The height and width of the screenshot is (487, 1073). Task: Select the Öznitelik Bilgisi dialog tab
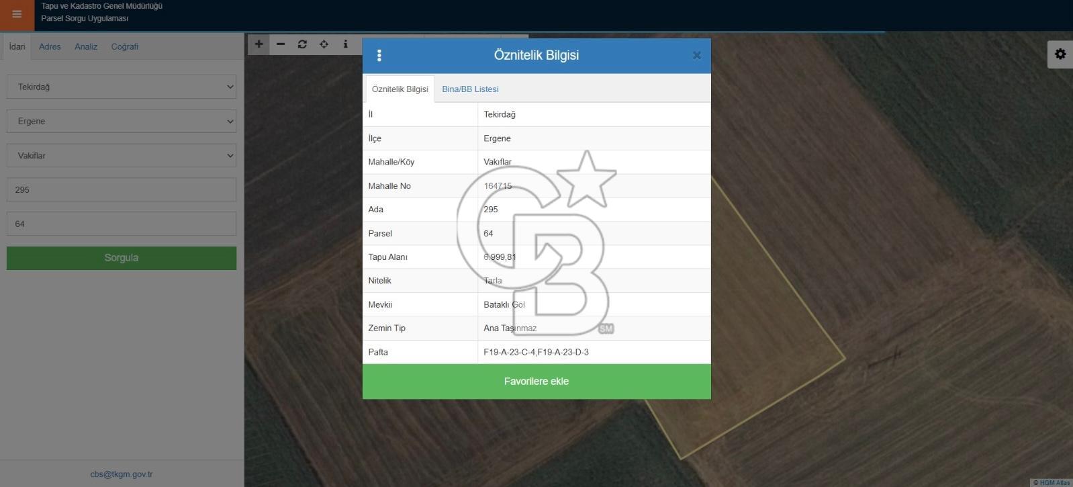400,89
